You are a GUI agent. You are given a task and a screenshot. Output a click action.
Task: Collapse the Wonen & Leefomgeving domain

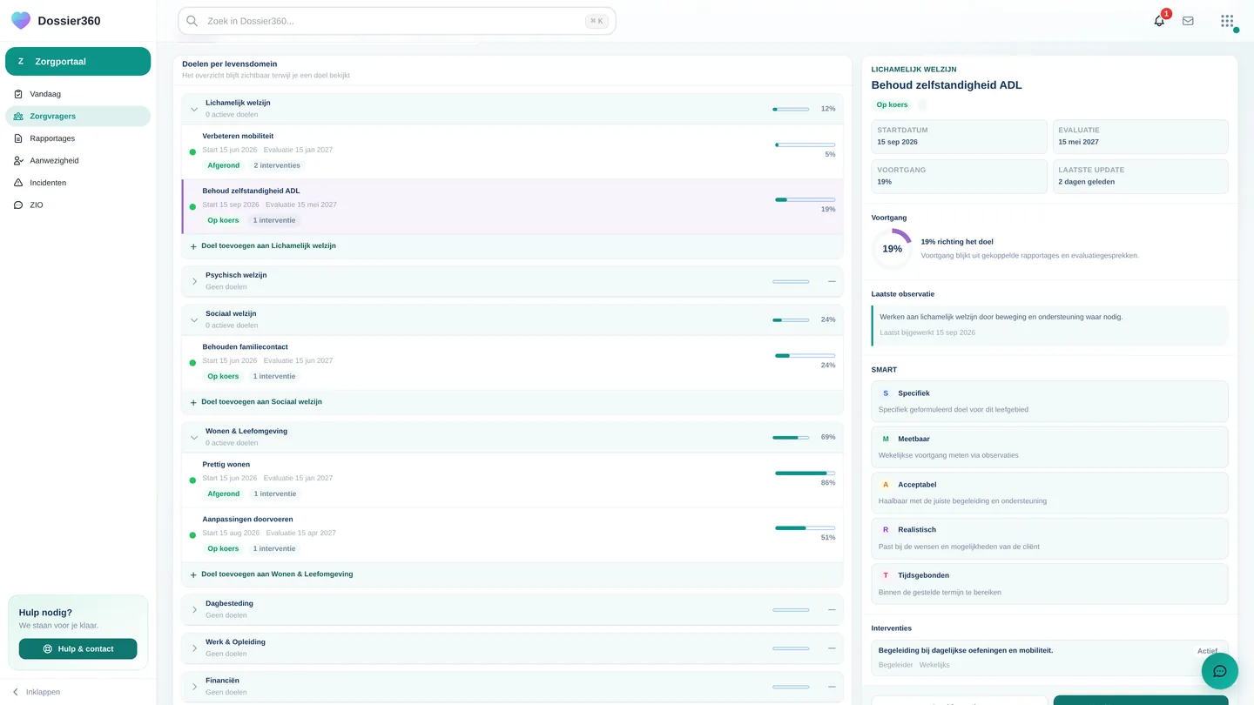(194, 437)
